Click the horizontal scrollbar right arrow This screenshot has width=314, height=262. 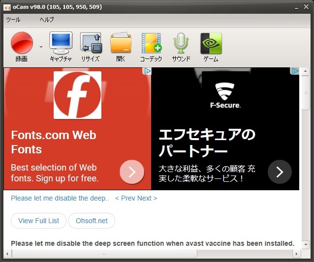point(296,254)
